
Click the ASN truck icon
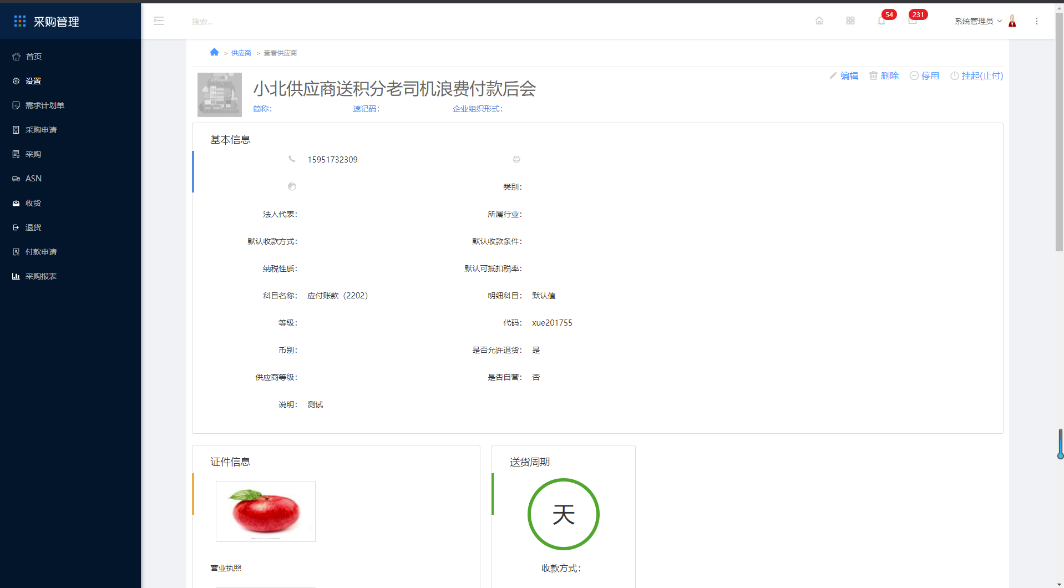(16, 179)
